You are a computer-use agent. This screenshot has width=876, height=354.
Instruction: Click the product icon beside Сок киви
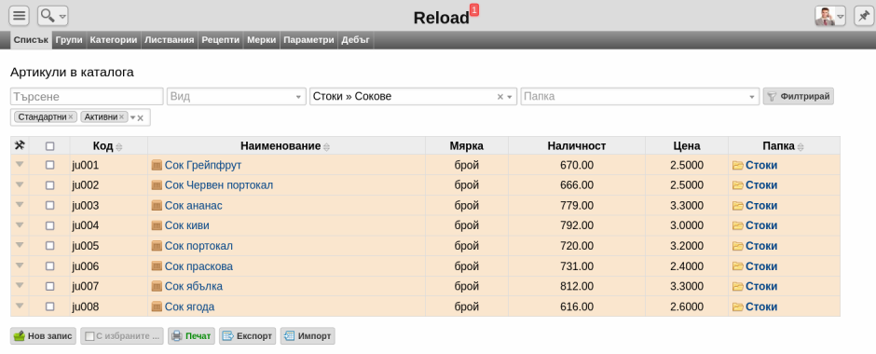(157, 225)
